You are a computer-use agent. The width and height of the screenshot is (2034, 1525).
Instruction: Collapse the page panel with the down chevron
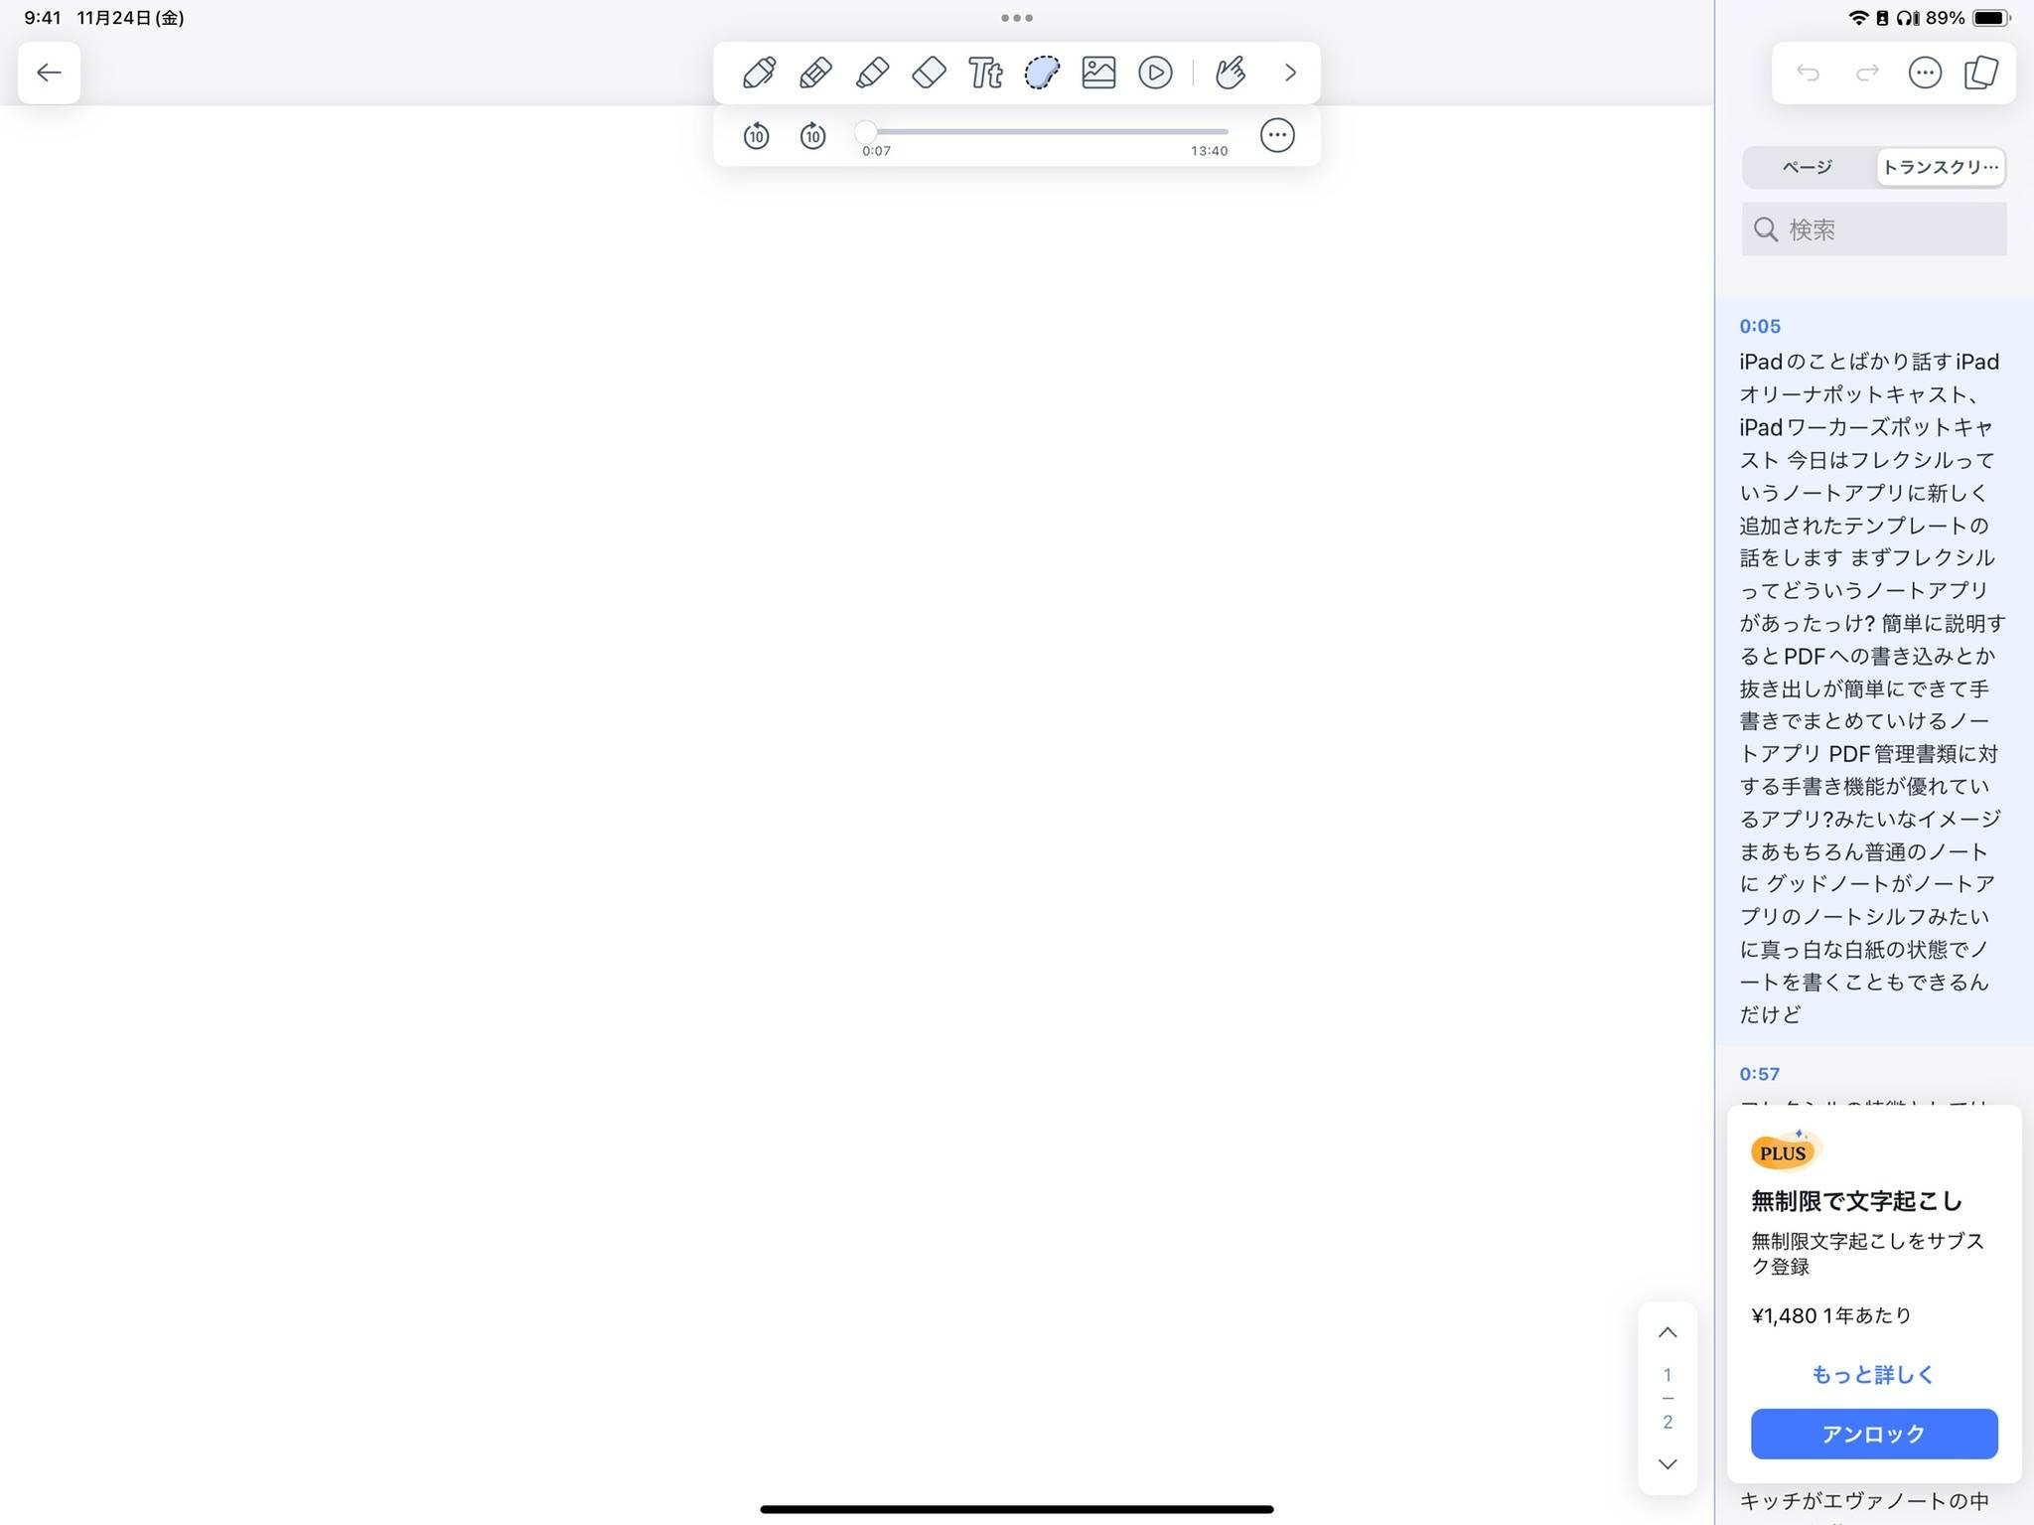(x=1667, y=1463)
